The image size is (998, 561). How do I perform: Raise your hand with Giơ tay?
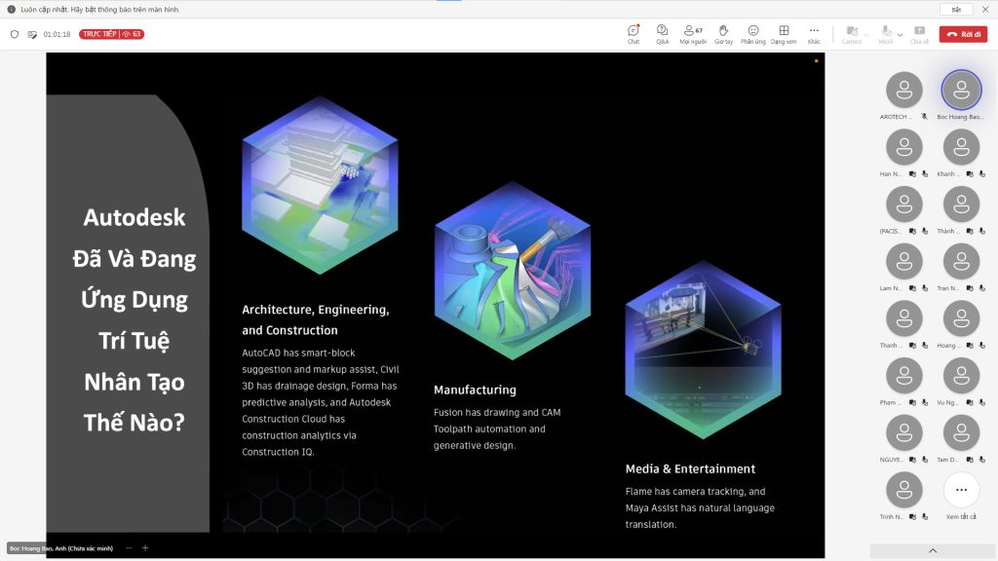pos(724,34)
